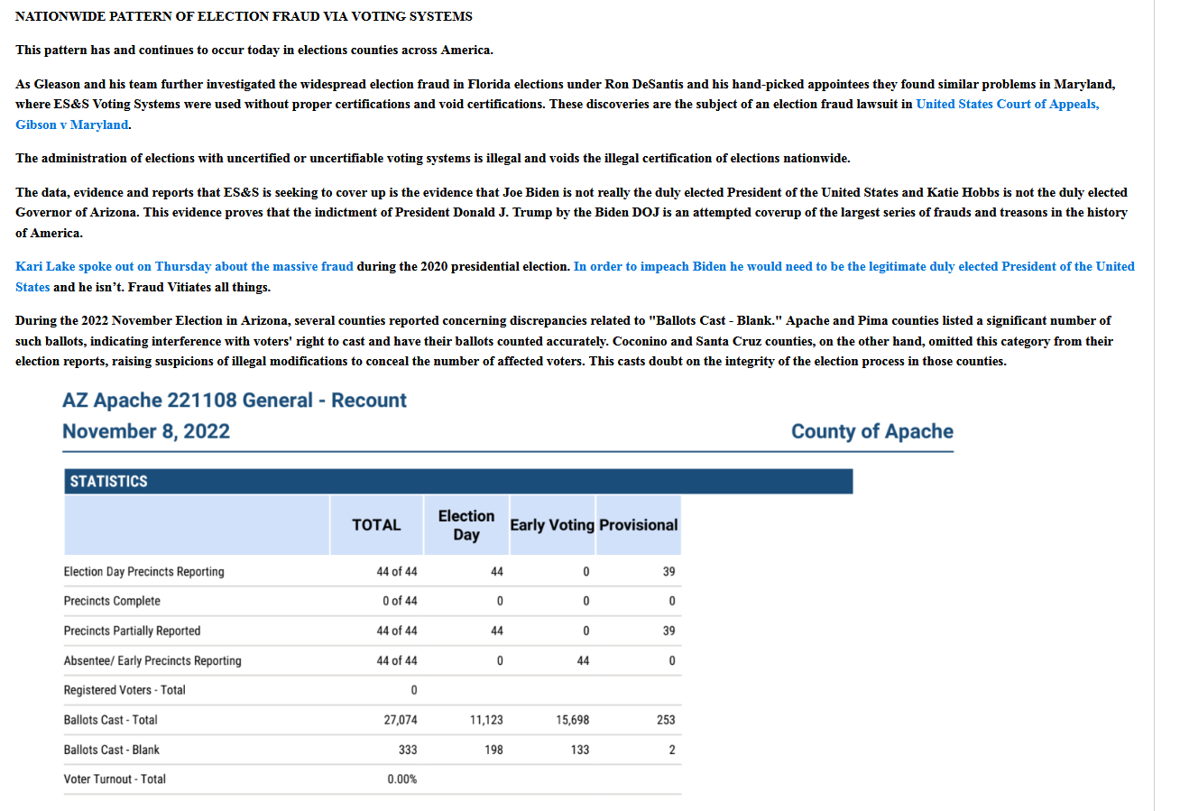The width and height of the screenshot is (1180, 811).
Task: Click the value '198' in the table
Action: coord(493,750)
